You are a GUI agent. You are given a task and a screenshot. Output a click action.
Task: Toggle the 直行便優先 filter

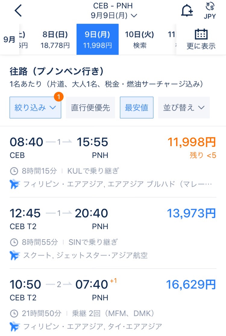coord(90,107)
